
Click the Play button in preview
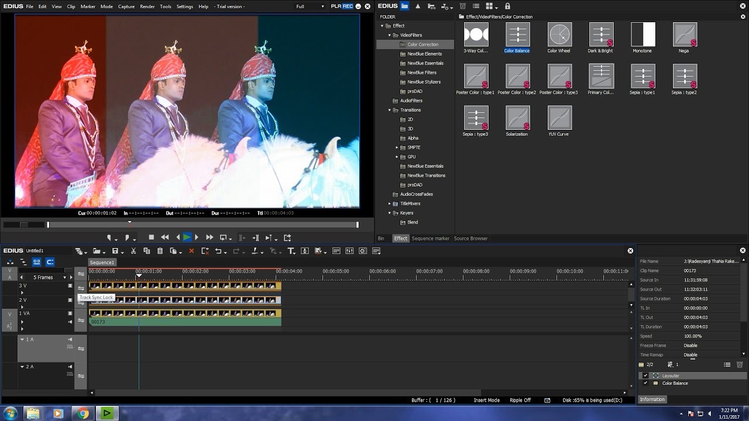(187, 237)
